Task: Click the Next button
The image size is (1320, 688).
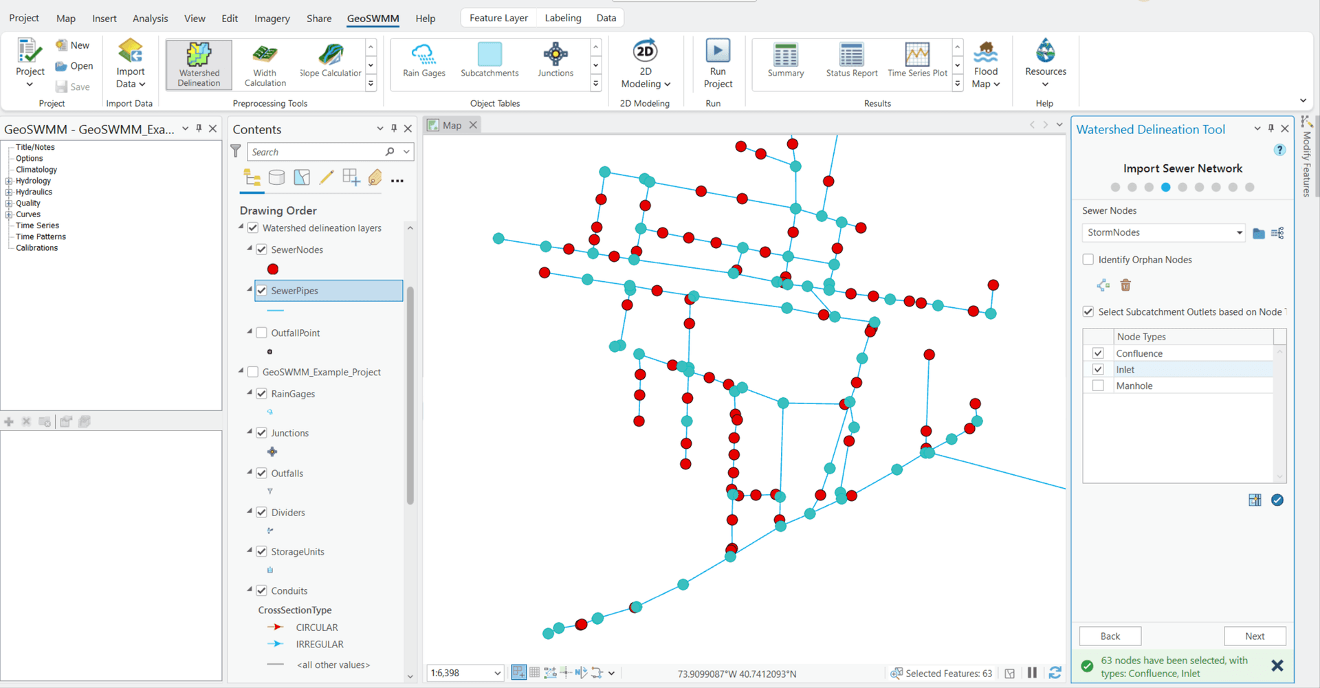Action: click(1254, 636)
